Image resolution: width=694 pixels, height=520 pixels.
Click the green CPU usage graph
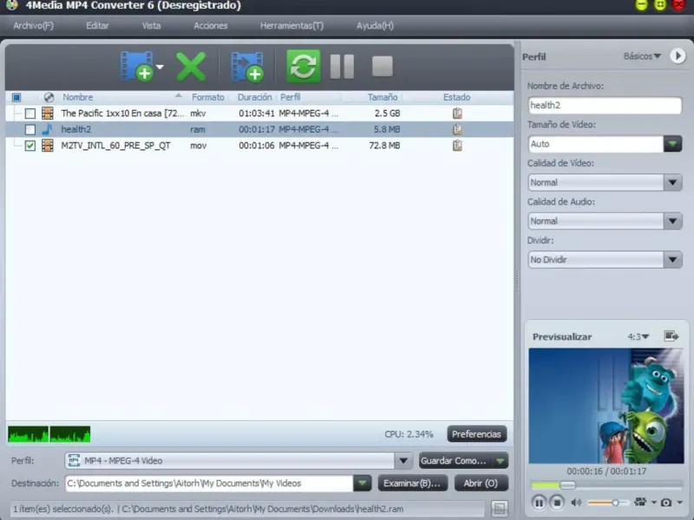click(x=49, y=434)
